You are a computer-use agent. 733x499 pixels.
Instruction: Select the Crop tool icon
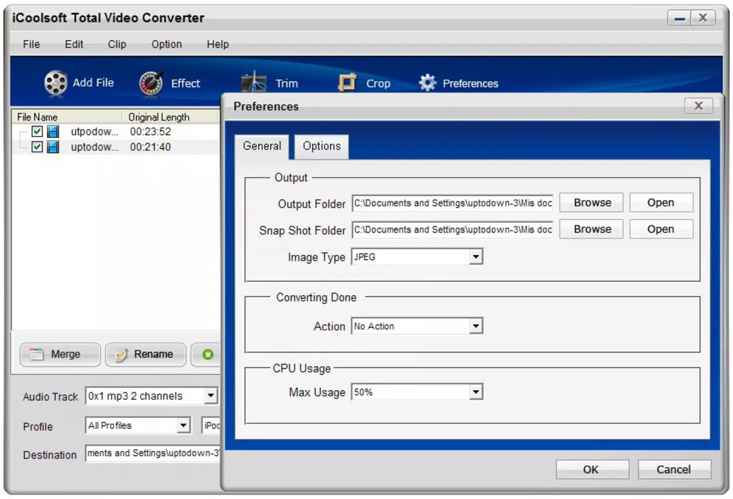[347, 83]
